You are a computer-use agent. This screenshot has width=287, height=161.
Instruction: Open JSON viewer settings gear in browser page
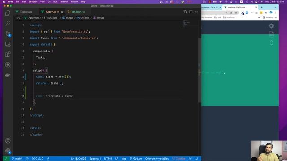[x=271, y=26]
